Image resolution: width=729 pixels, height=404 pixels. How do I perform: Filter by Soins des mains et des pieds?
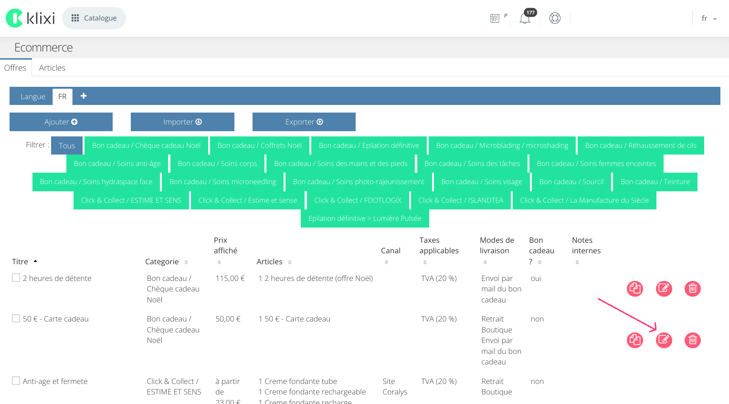(341, 164)
